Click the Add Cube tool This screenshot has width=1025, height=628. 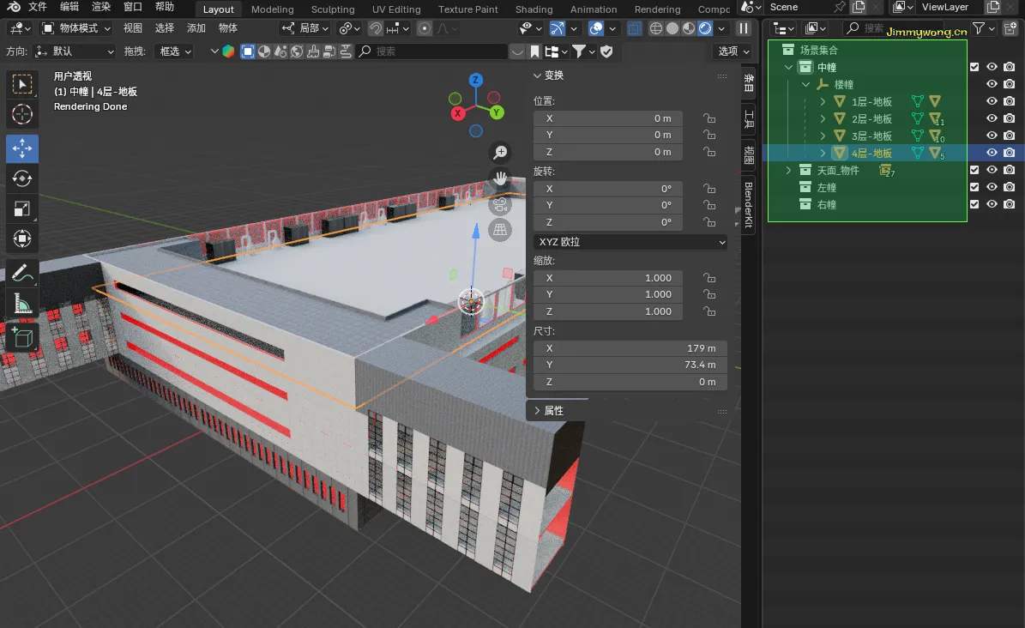coord(22,336)
